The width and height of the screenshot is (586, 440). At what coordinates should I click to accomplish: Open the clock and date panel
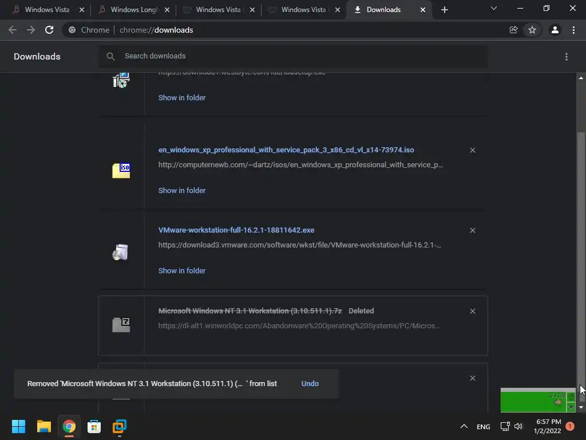coord(548,426)
